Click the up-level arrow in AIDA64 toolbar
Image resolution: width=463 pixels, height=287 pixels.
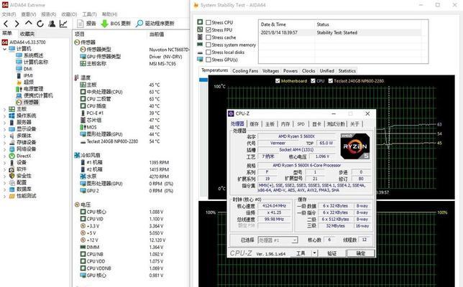[29, 23]
